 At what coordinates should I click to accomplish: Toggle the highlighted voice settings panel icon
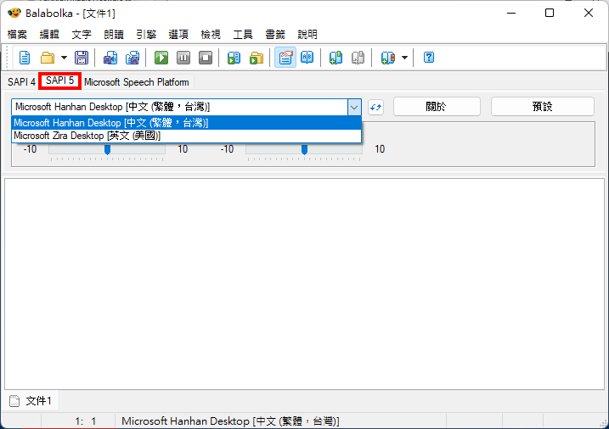click(285, 58)
